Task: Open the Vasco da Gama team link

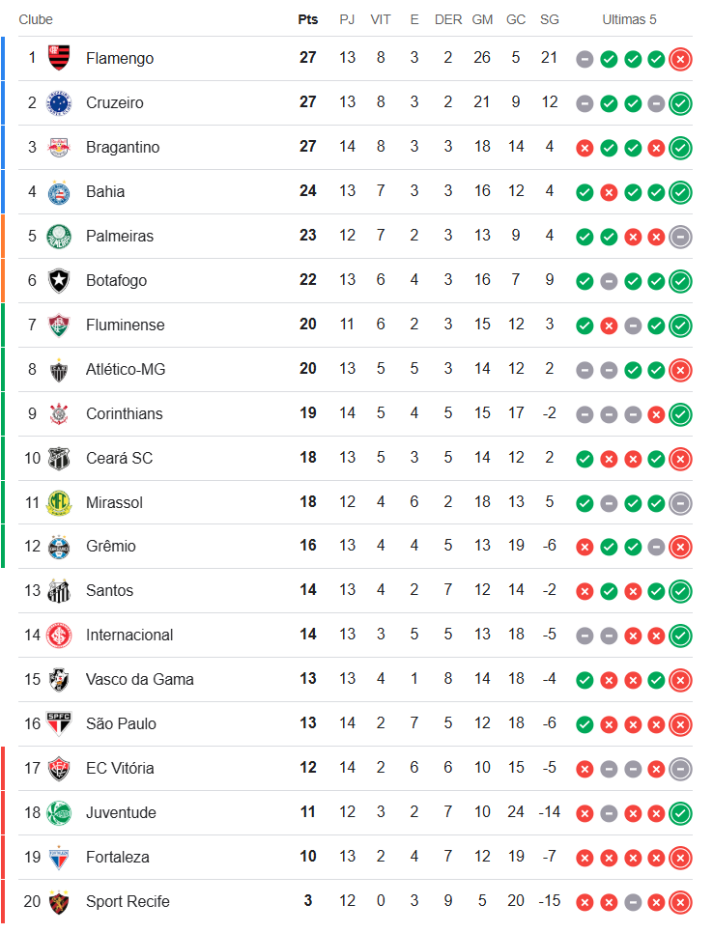Action: pyautogui.click(x=139, y=679)
